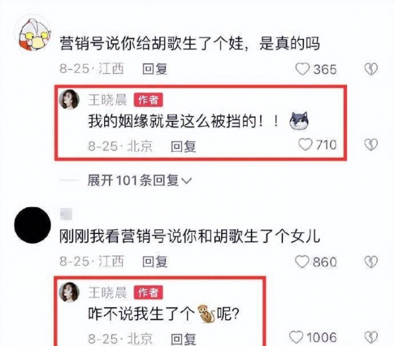
Task: Tap broken heart next to 860 likes
Action: click(371, 262)
